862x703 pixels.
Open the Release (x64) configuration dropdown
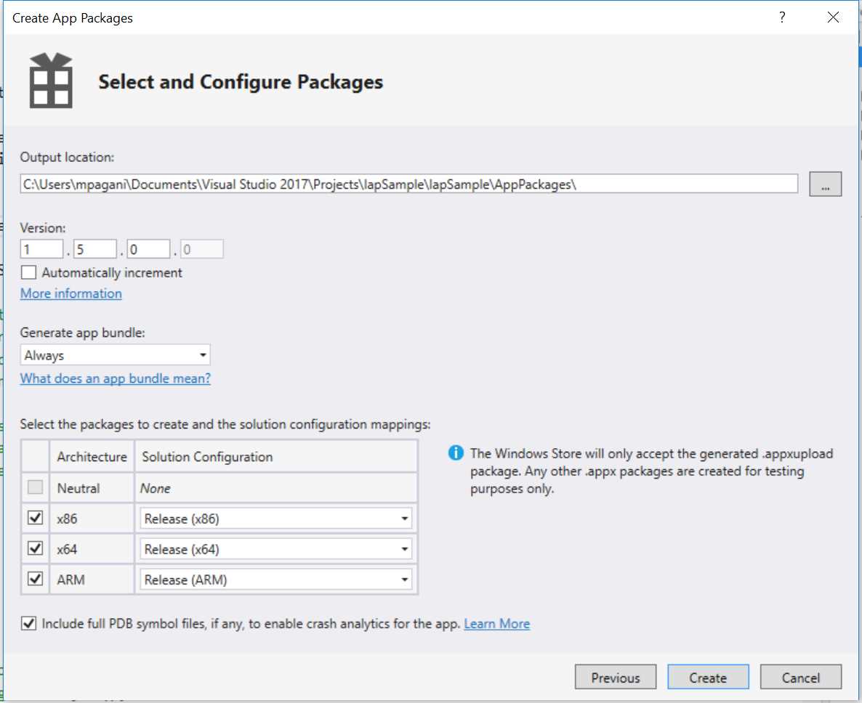click(405, 548)
